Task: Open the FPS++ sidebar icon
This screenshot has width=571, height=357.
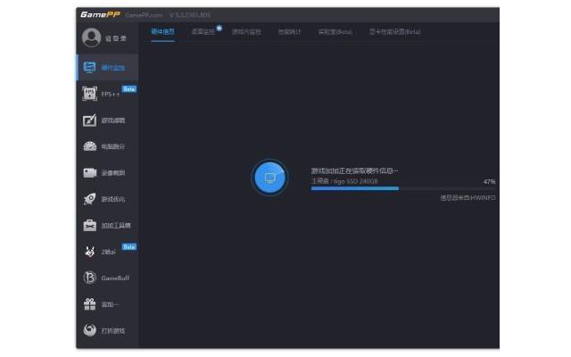Action: [89, 94]
